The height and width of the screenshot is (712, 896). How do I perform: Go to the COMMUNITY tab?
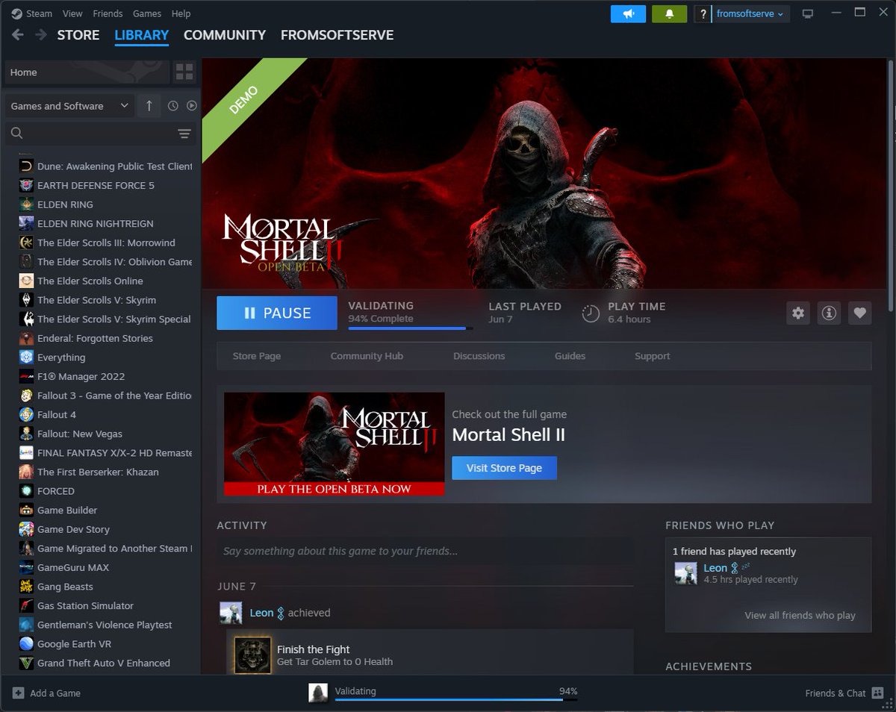(225, 35)
